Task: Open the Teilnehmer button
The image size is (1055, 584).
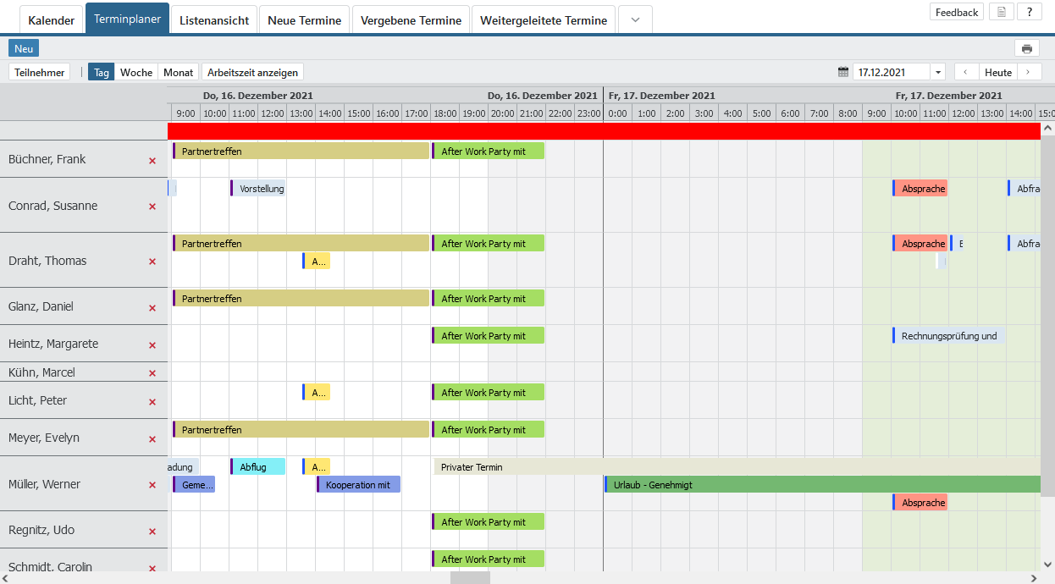Action: point(40,72)
